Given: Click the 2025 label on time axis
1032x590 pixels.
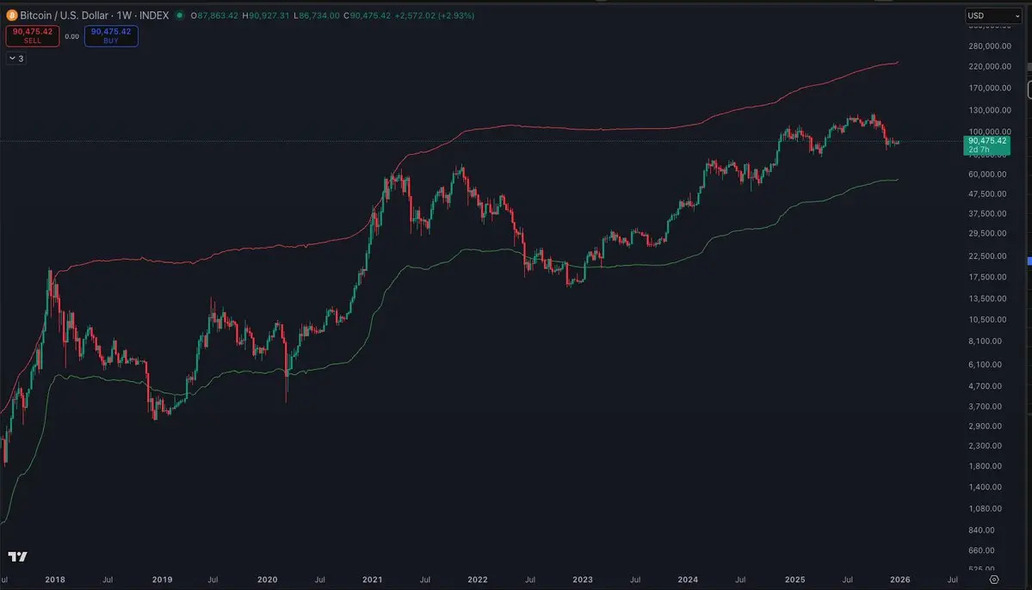Looking at the screenshot, I should pyautogui.click(x=795, y=580).
